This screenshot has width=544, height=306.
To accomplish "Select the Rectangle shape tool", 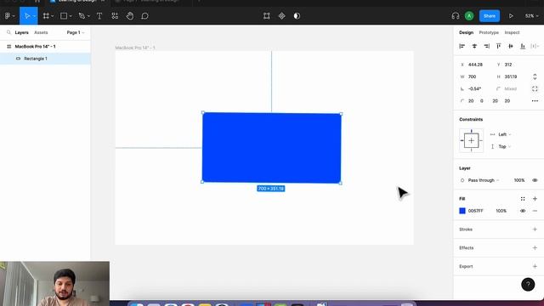I will [64, 16].
